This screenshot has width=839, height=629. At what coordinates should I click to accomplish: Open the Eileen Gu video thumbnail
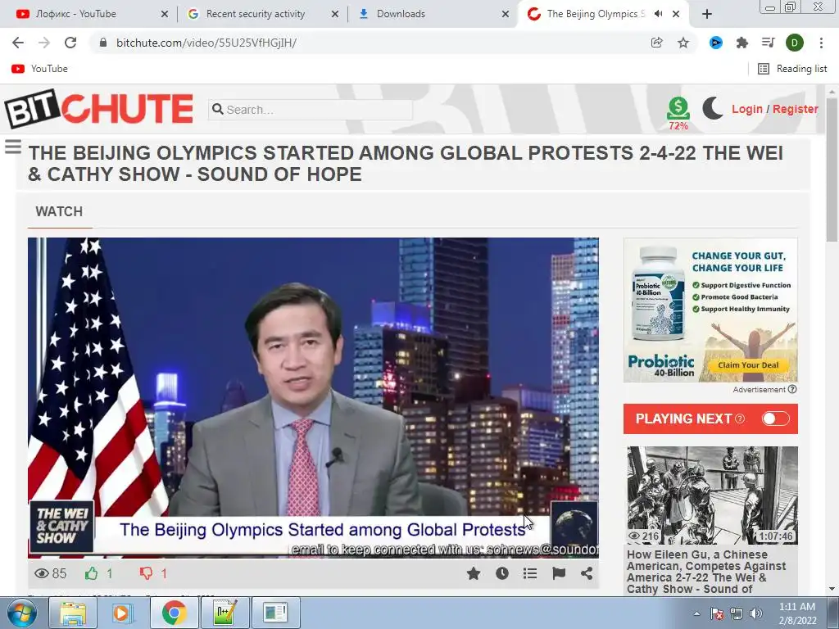click(712, 496)
